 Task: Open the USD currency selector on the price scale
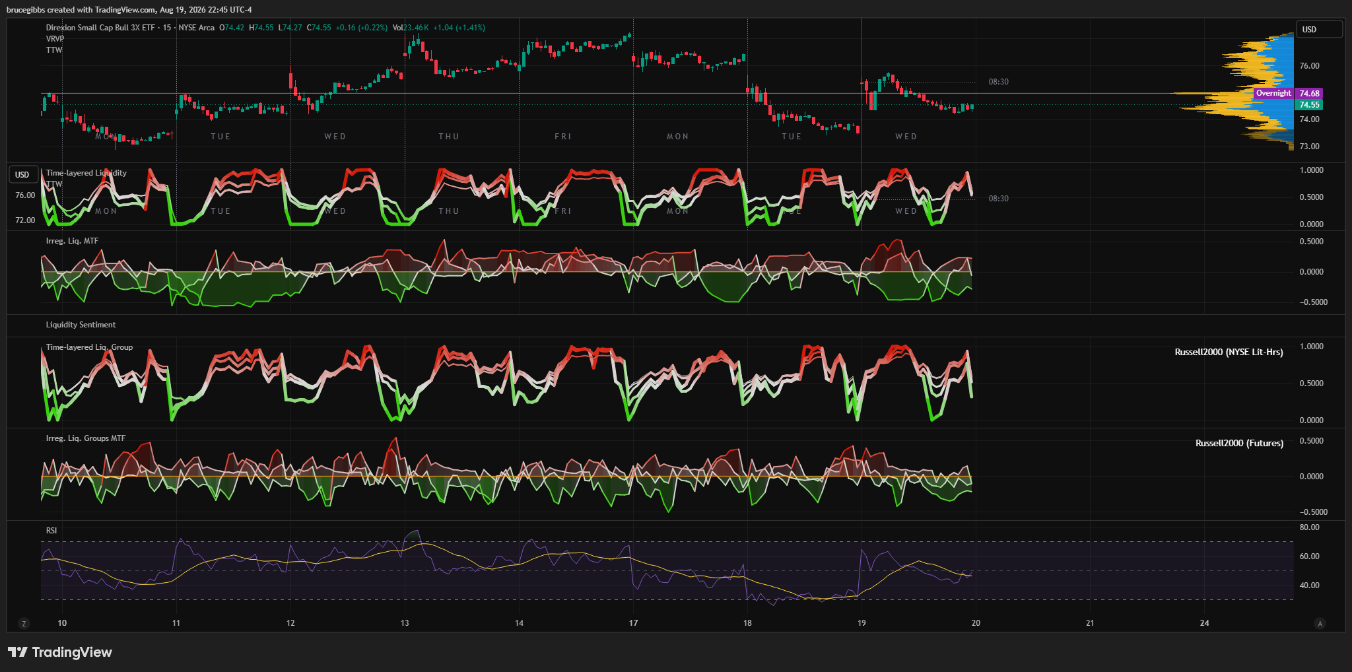point(1320,30)
